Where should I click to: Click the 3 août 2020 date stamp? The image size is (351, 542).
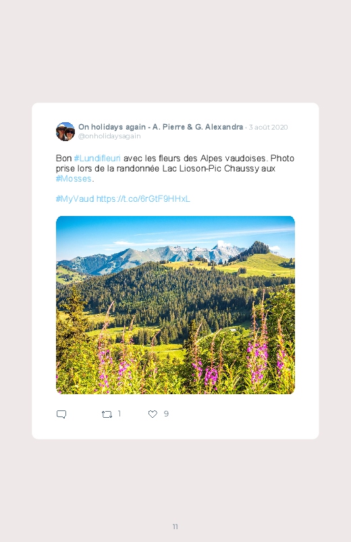[x=269, y=127]
